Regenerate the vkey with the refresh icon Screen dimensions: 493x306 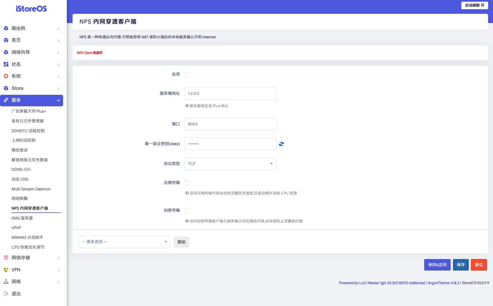click(281, 144)
